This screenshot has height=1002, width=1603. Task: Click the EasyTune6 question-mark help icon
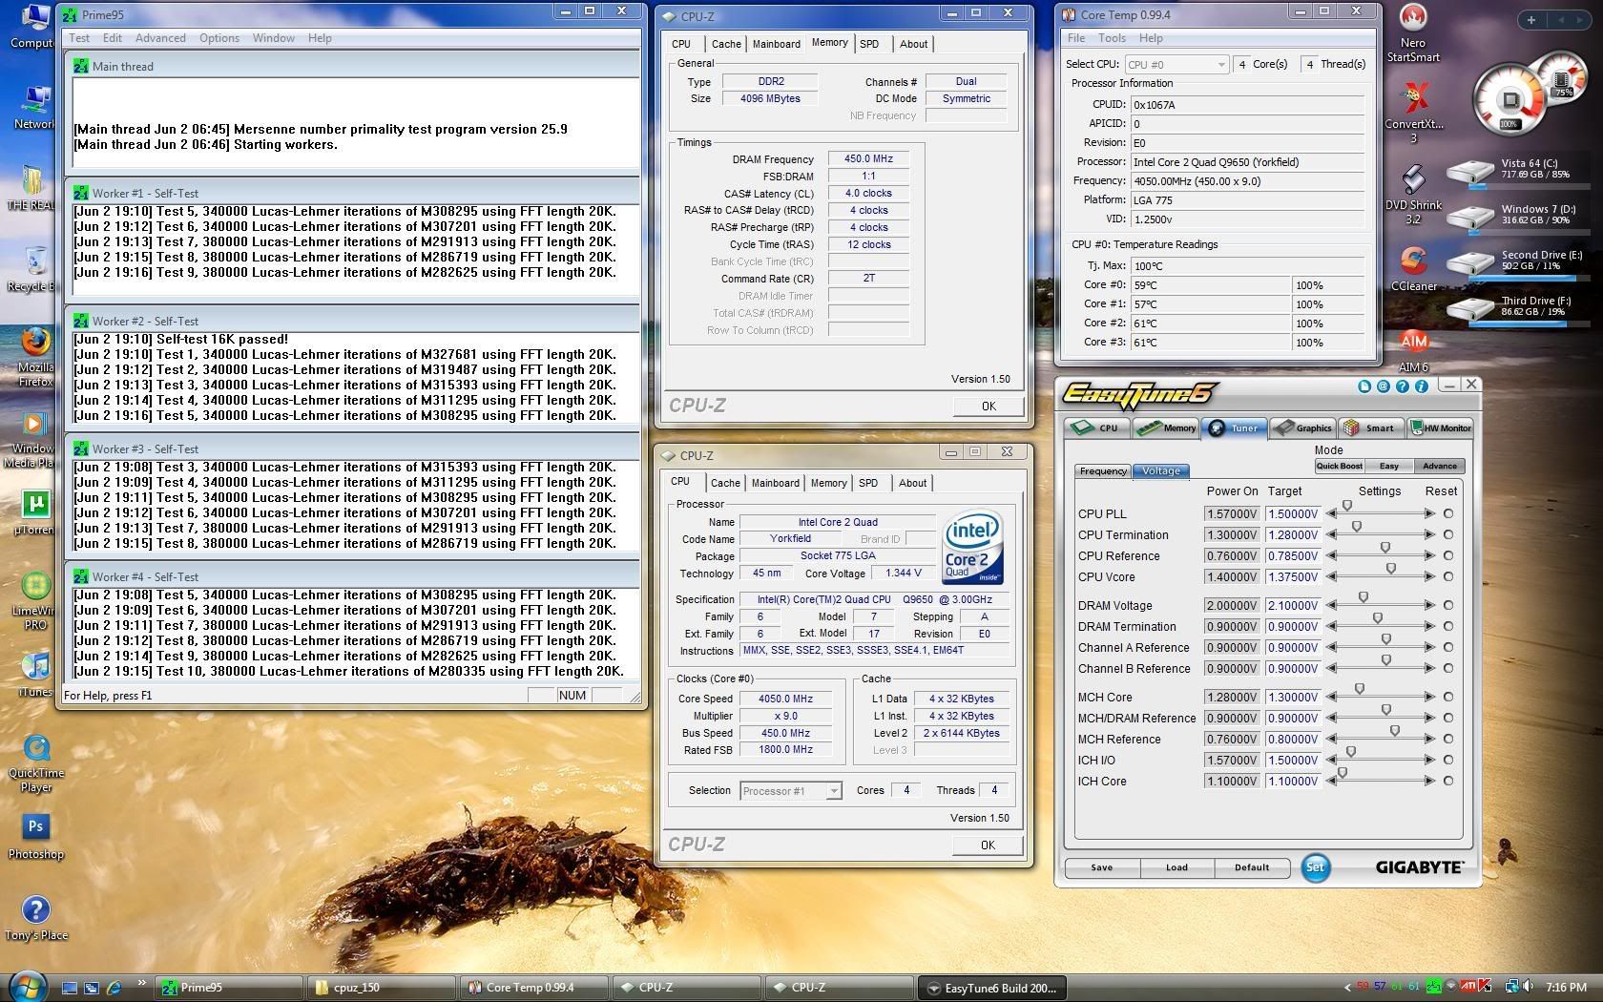(x=1402, y=386)
